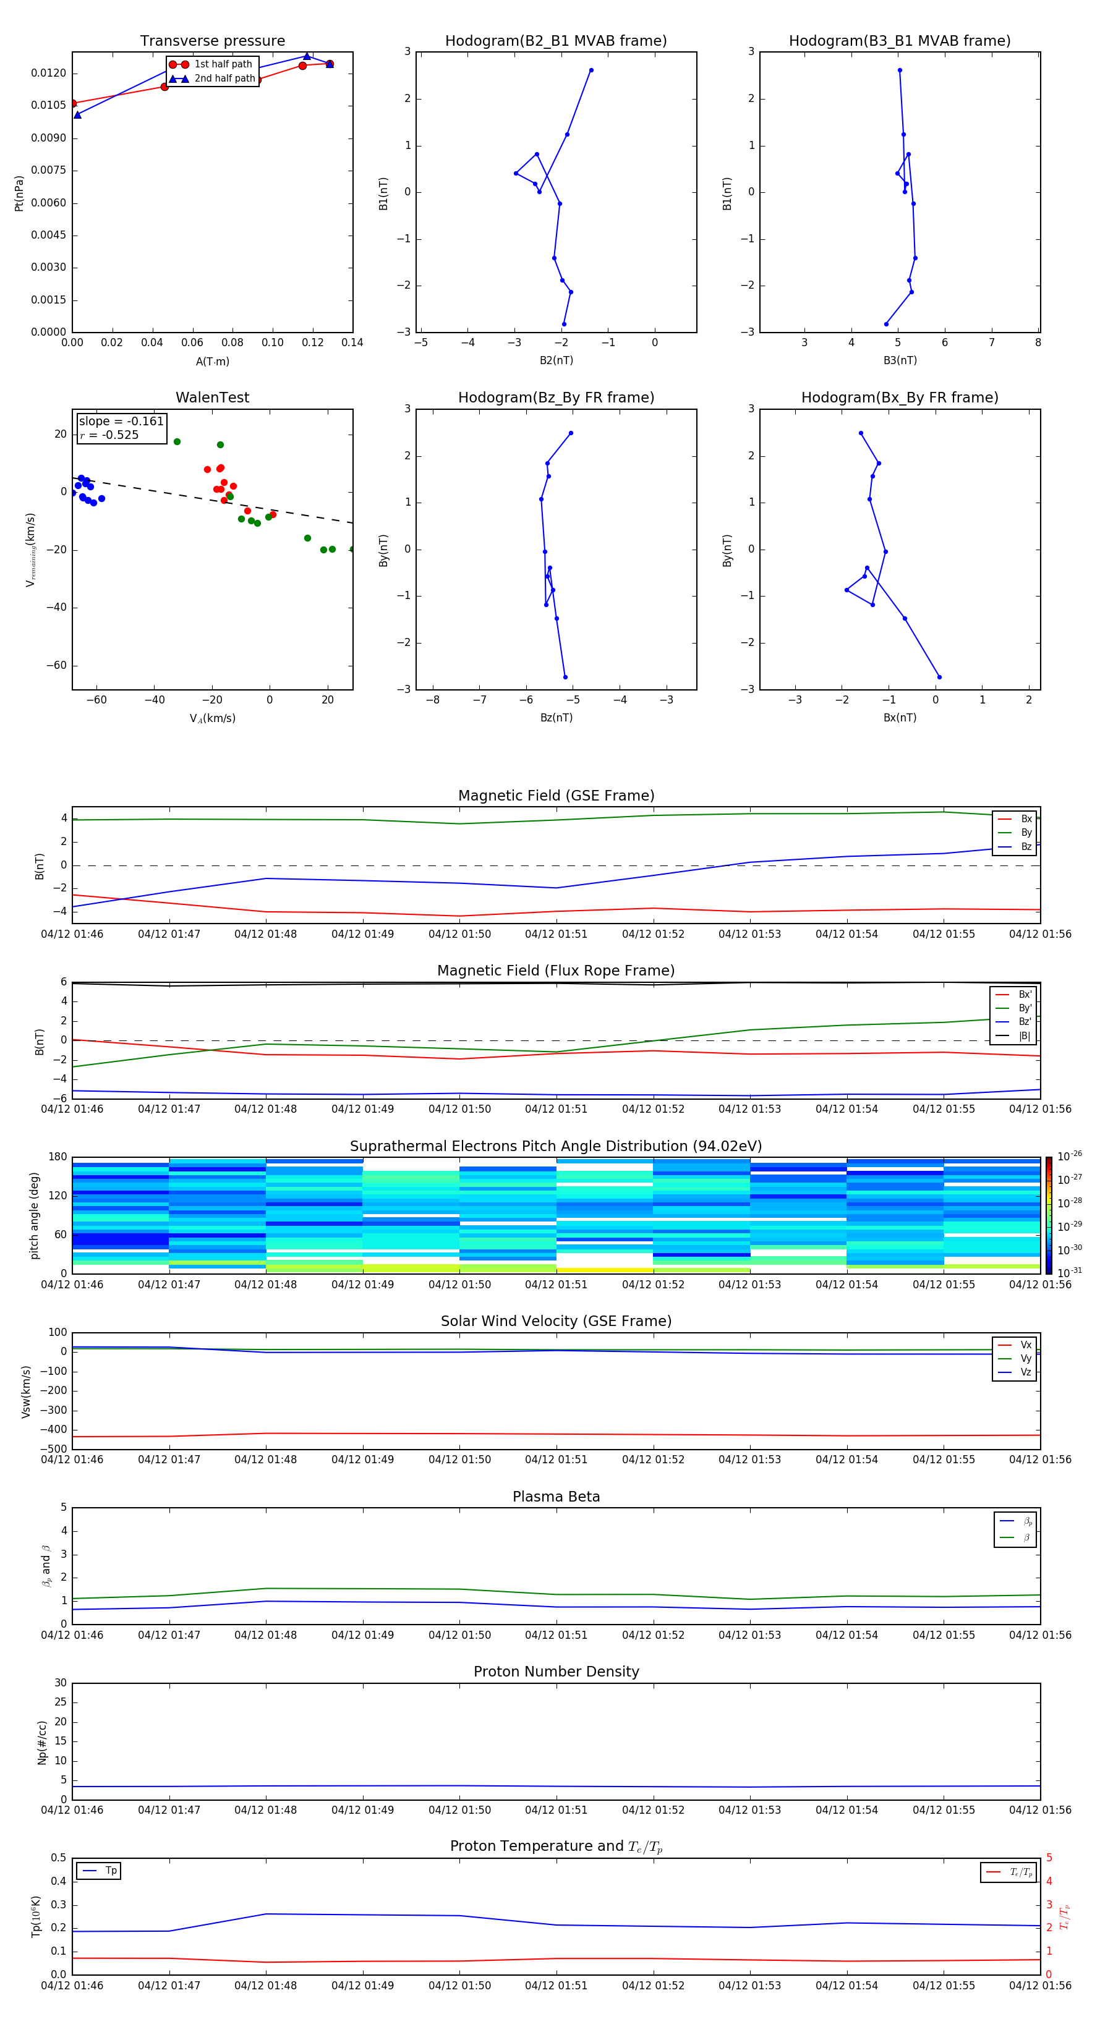Click the By' legend entry

tap(1014, 1008)
